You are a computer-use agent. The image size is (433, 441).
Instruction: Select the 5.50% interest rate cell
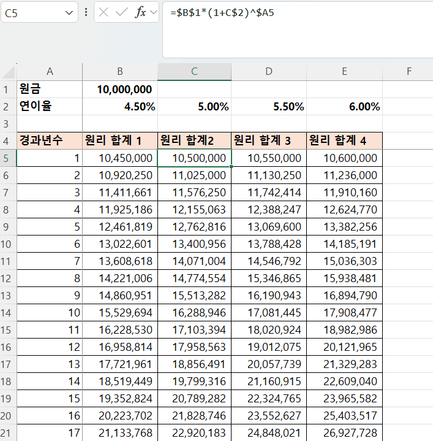pyautogui.click(x=269, y=107)
